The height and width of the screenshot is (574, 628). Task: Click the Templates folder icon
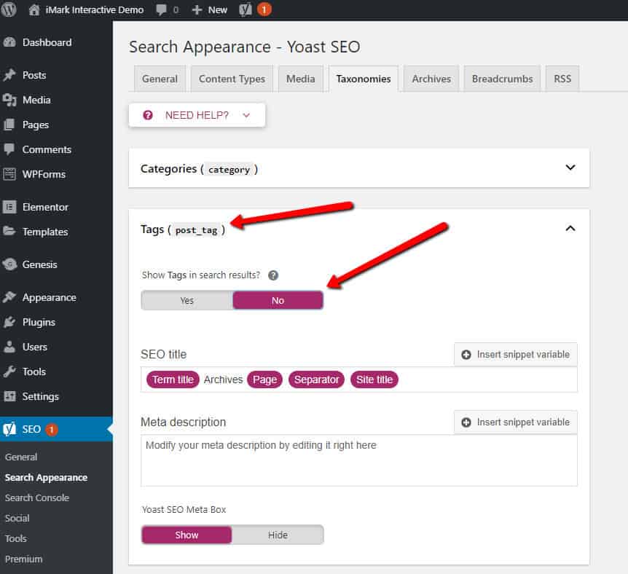pos(9,231)
